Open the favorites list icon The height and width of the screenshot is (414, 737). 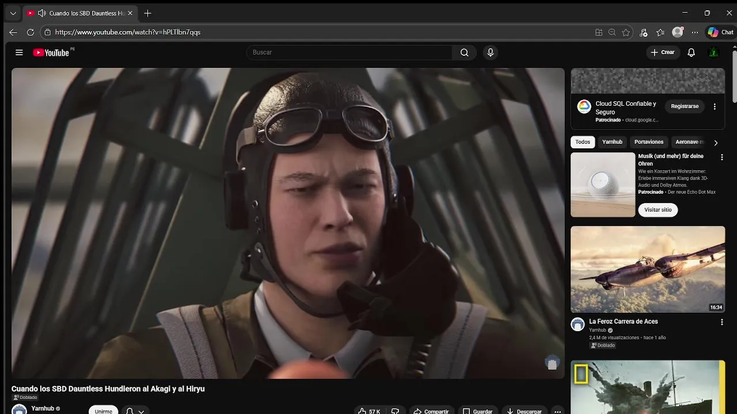660,32
